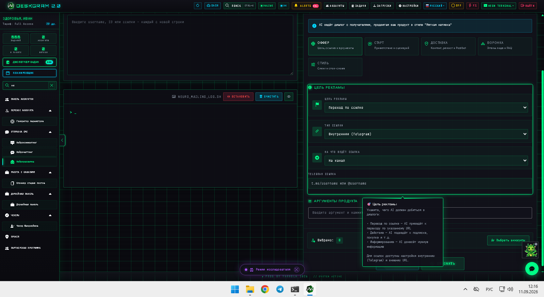Open Планировщик in the sidebar

coord(30,73)
